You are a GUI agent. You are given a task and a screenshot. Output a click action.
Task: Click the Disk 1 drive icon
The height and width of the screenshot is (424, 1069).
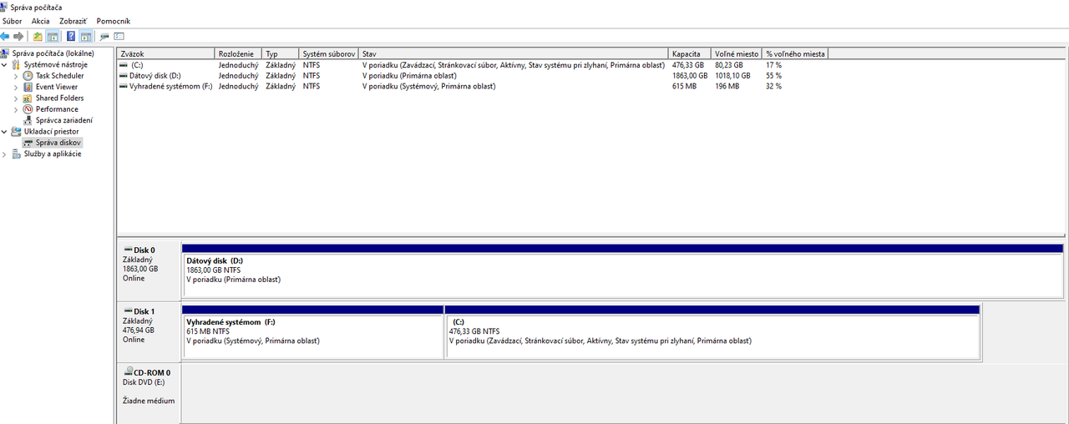pos(128,311)
